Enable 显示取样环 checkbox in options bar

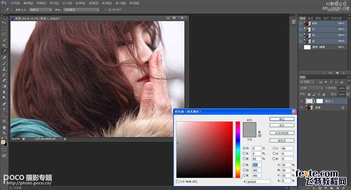(106, 10)
